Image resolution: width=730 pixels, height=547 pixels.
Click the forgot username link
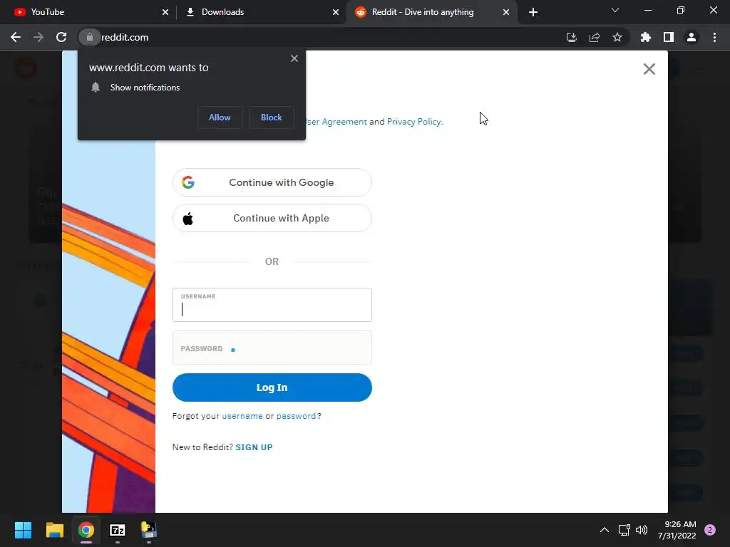tap(242, 416)
